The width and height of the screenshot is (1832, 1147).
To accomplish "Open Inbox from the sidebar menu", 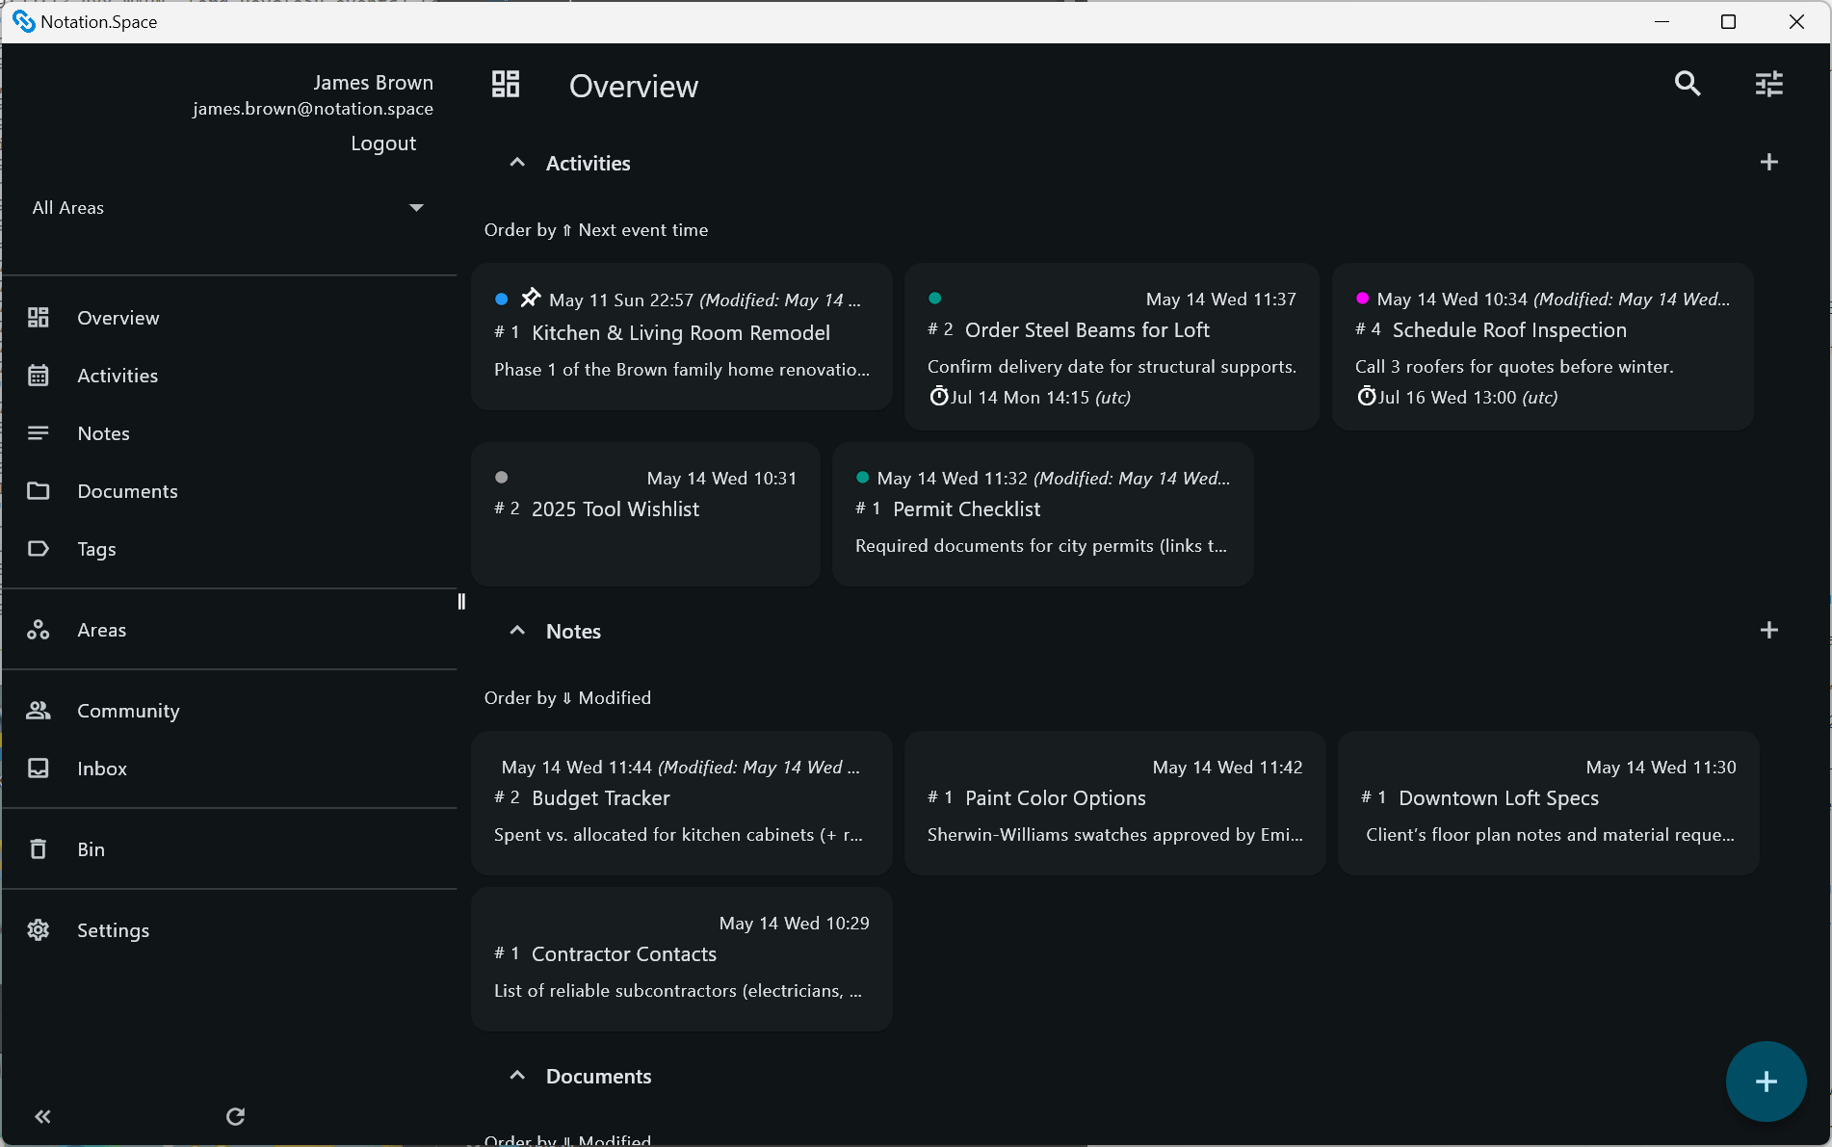I will click(101, 769).
